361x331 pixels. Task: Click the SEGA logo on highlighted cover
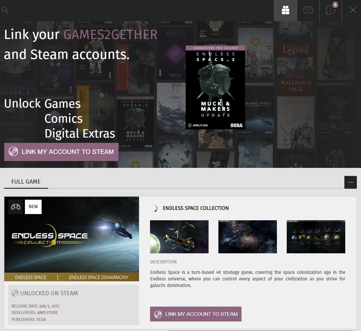click(x=237, y=125)
